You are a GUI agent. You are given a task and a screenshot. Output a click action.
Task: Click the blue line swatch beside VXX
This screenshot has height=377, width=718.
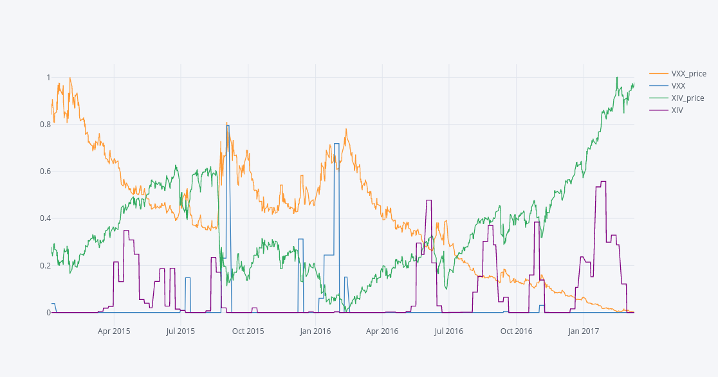659,86
